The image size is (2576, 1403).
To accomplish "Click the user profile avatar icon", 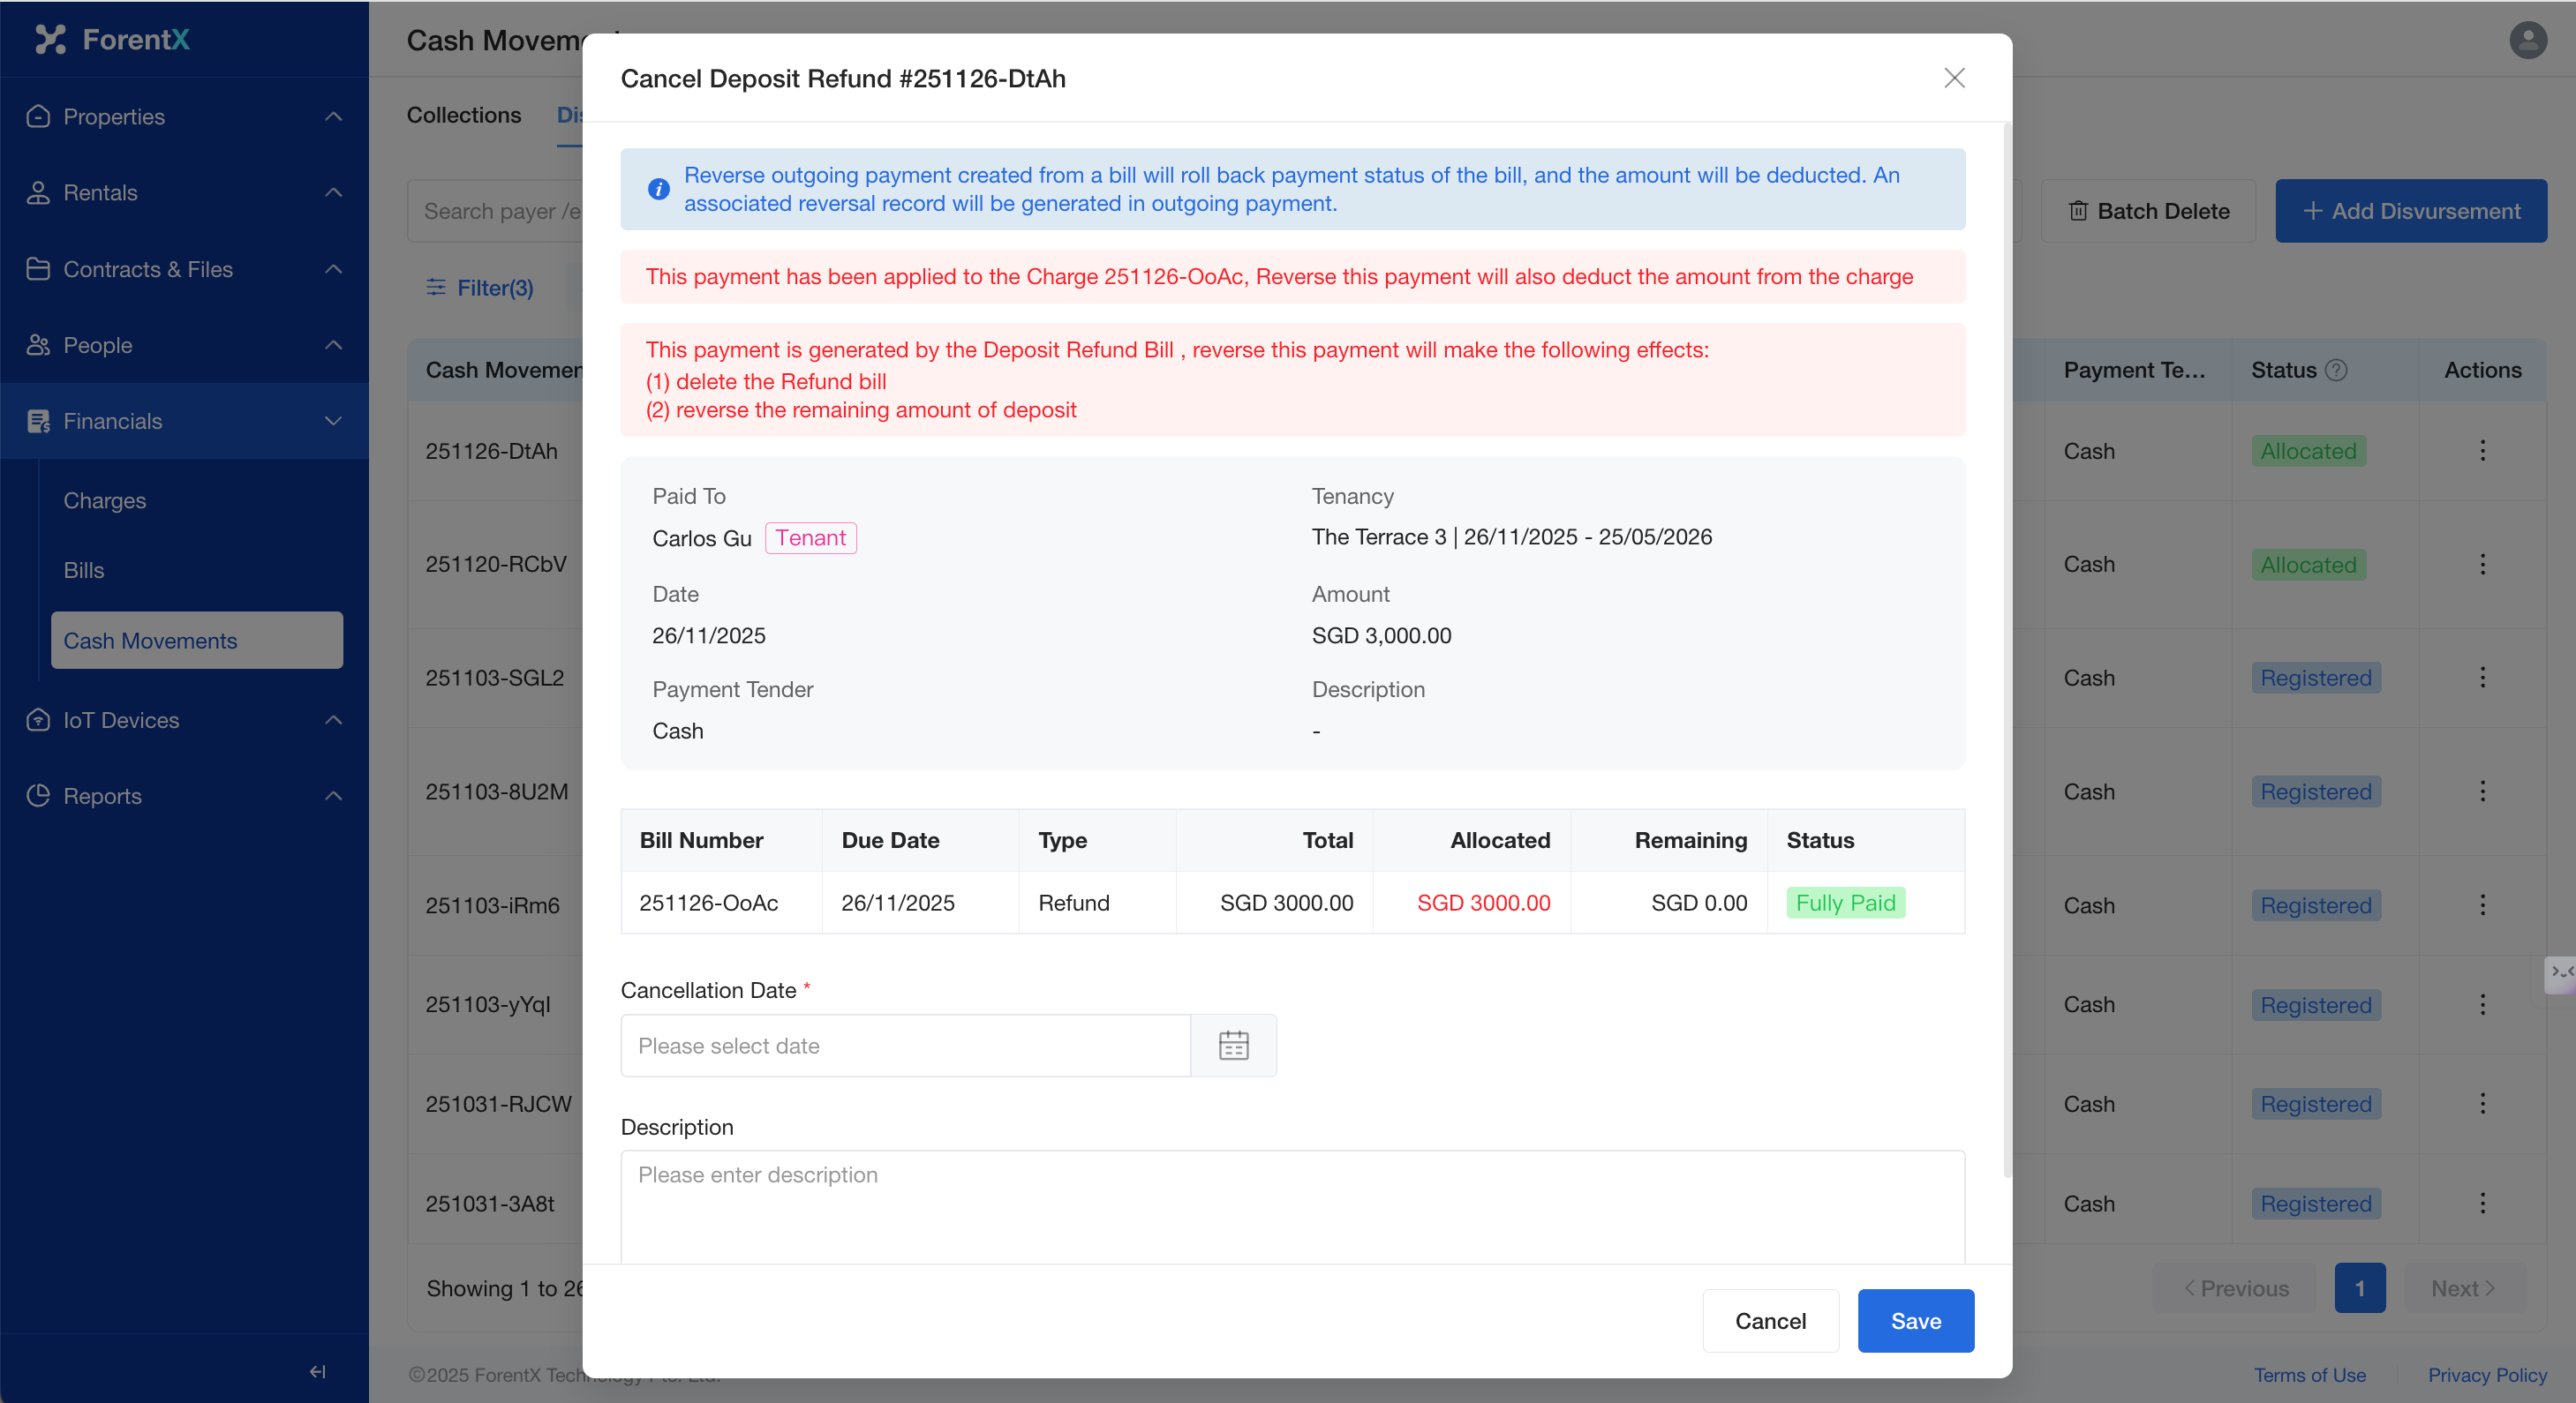I will click(2527, 40).
